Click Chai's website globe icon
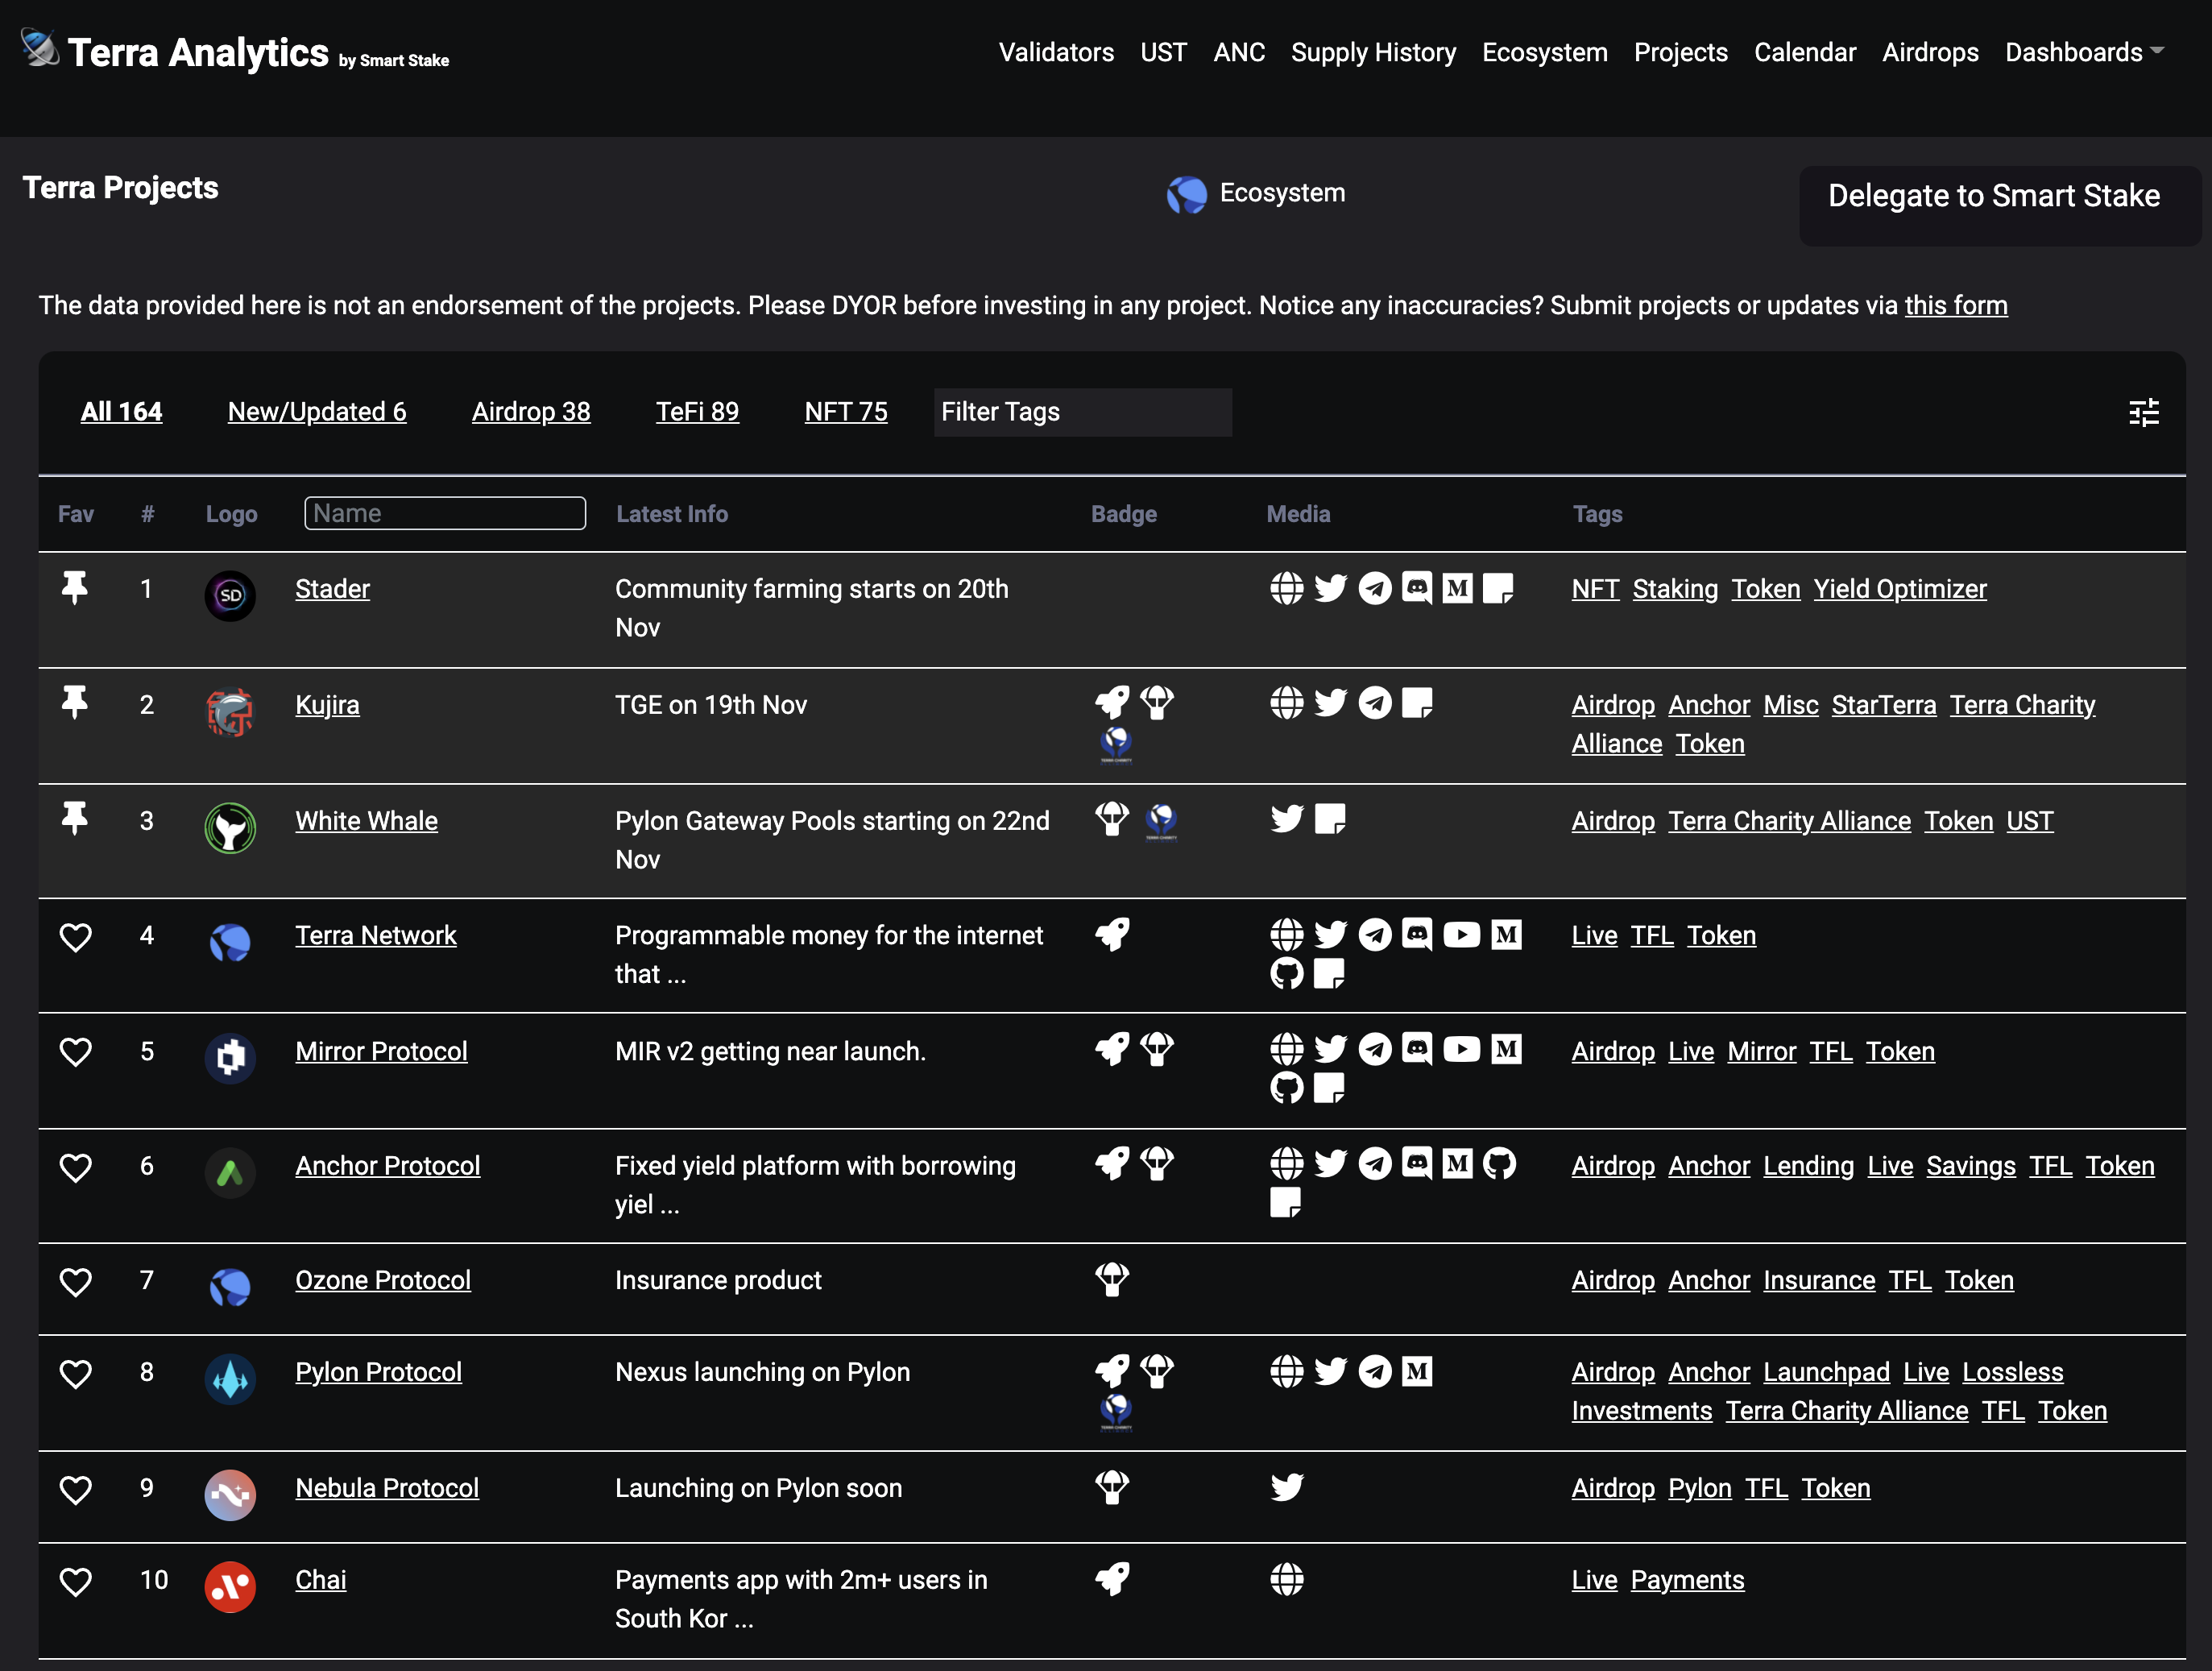This screenshot has width=2212, height=1671. point(1286,1580)
